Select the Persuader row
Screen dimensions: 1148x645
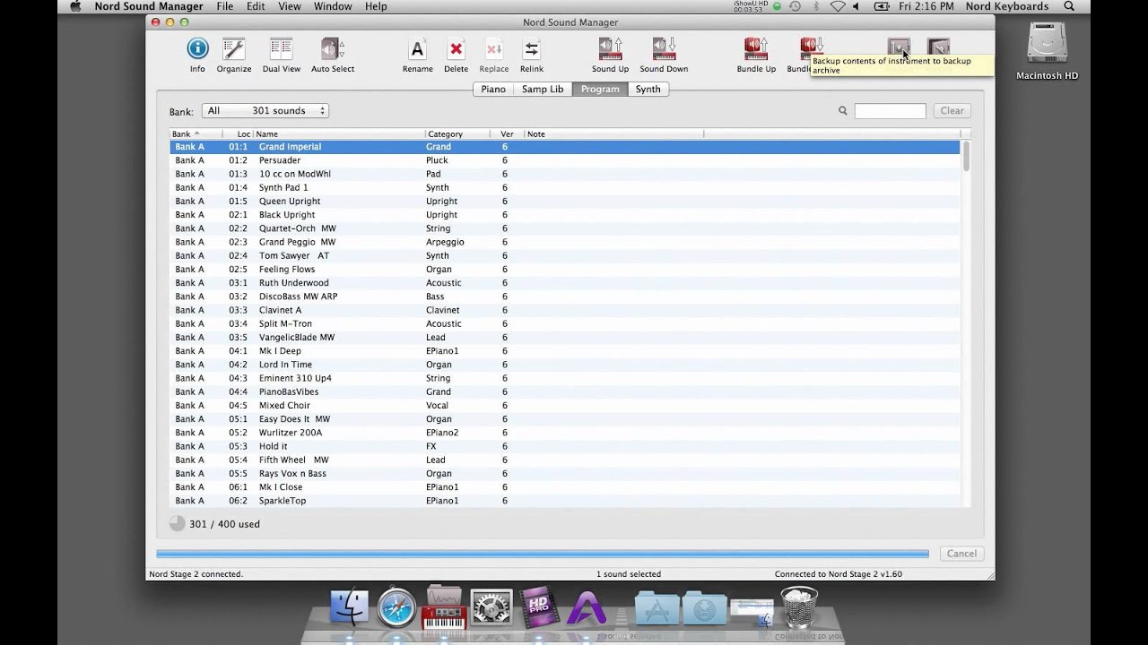pyautogui.click(x=565, y=160)
